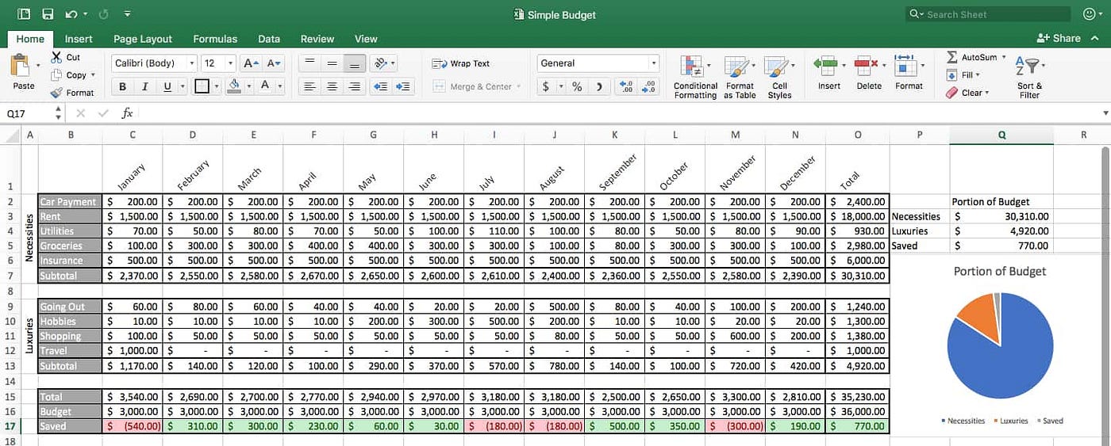Click the percent style icon
The width and height of the screenshot is (1111, 446).
coord(577,86)
